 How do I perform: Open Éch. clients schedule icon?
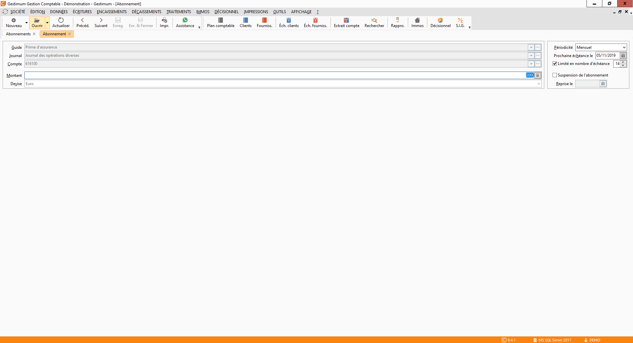(289, 20)
